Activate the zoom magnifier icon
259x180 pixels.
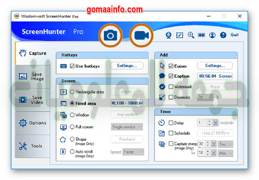(191, 35)
